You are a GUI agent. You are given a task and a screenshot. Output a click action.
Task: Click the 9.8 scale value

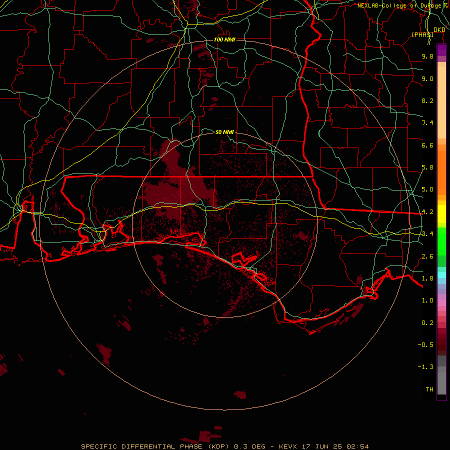coord(427,56)
